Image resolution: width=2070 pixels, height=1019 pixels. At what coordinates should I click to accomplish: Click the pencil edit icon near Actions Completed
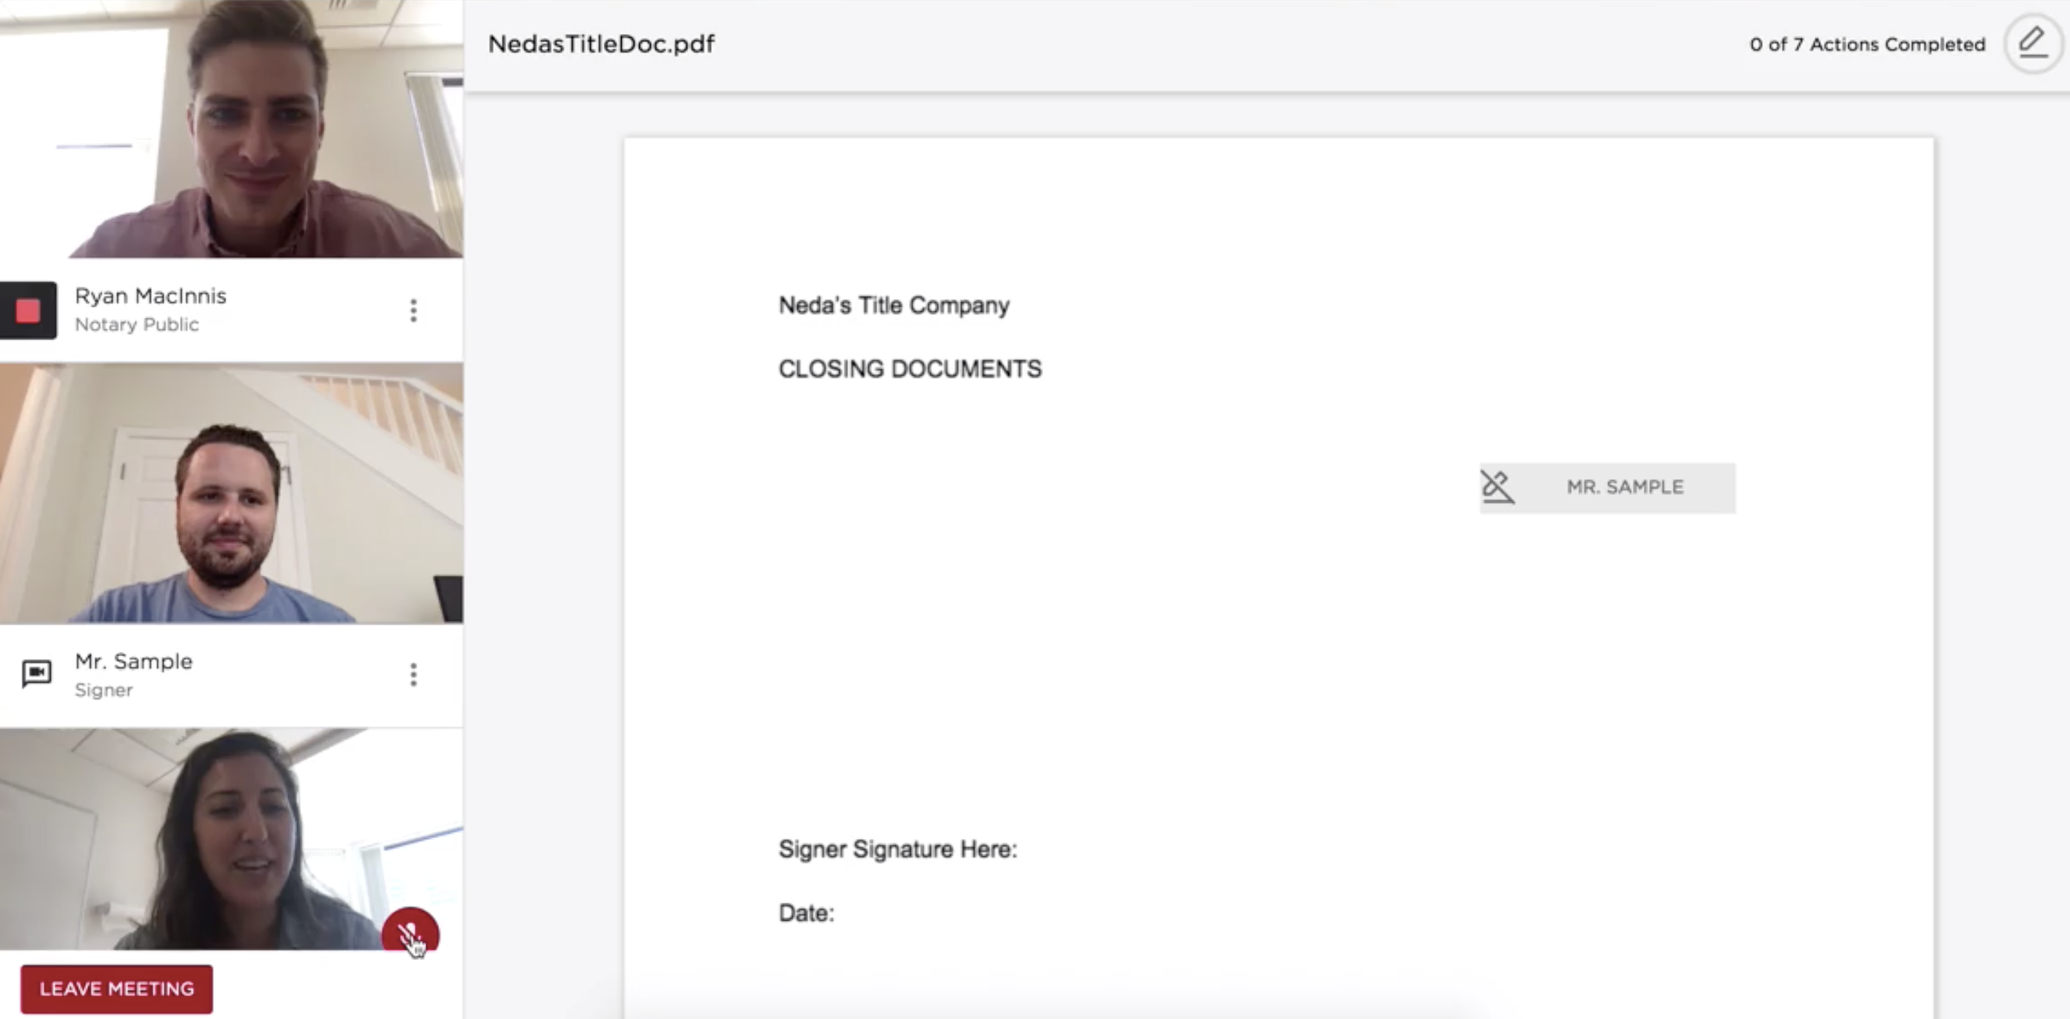tap(2032, 44)
